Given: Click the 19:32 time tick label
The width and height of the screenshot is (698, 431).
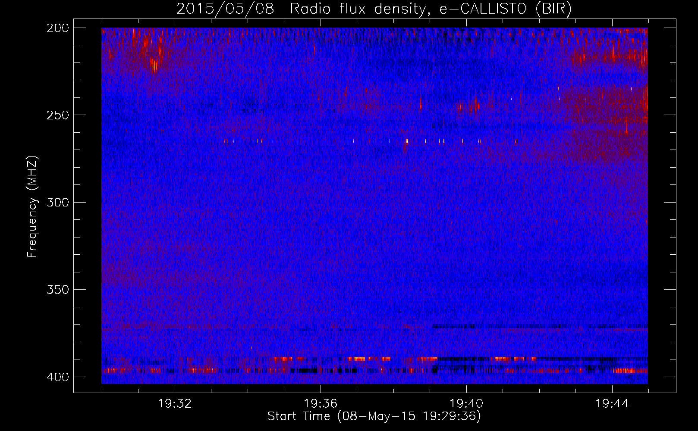Looking at the screenshot, I should [x=175, y=404].
